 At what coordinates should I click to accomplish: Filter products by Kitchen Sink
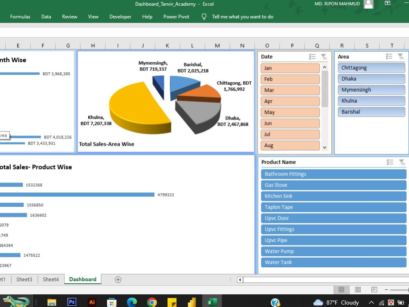[334, 196]
